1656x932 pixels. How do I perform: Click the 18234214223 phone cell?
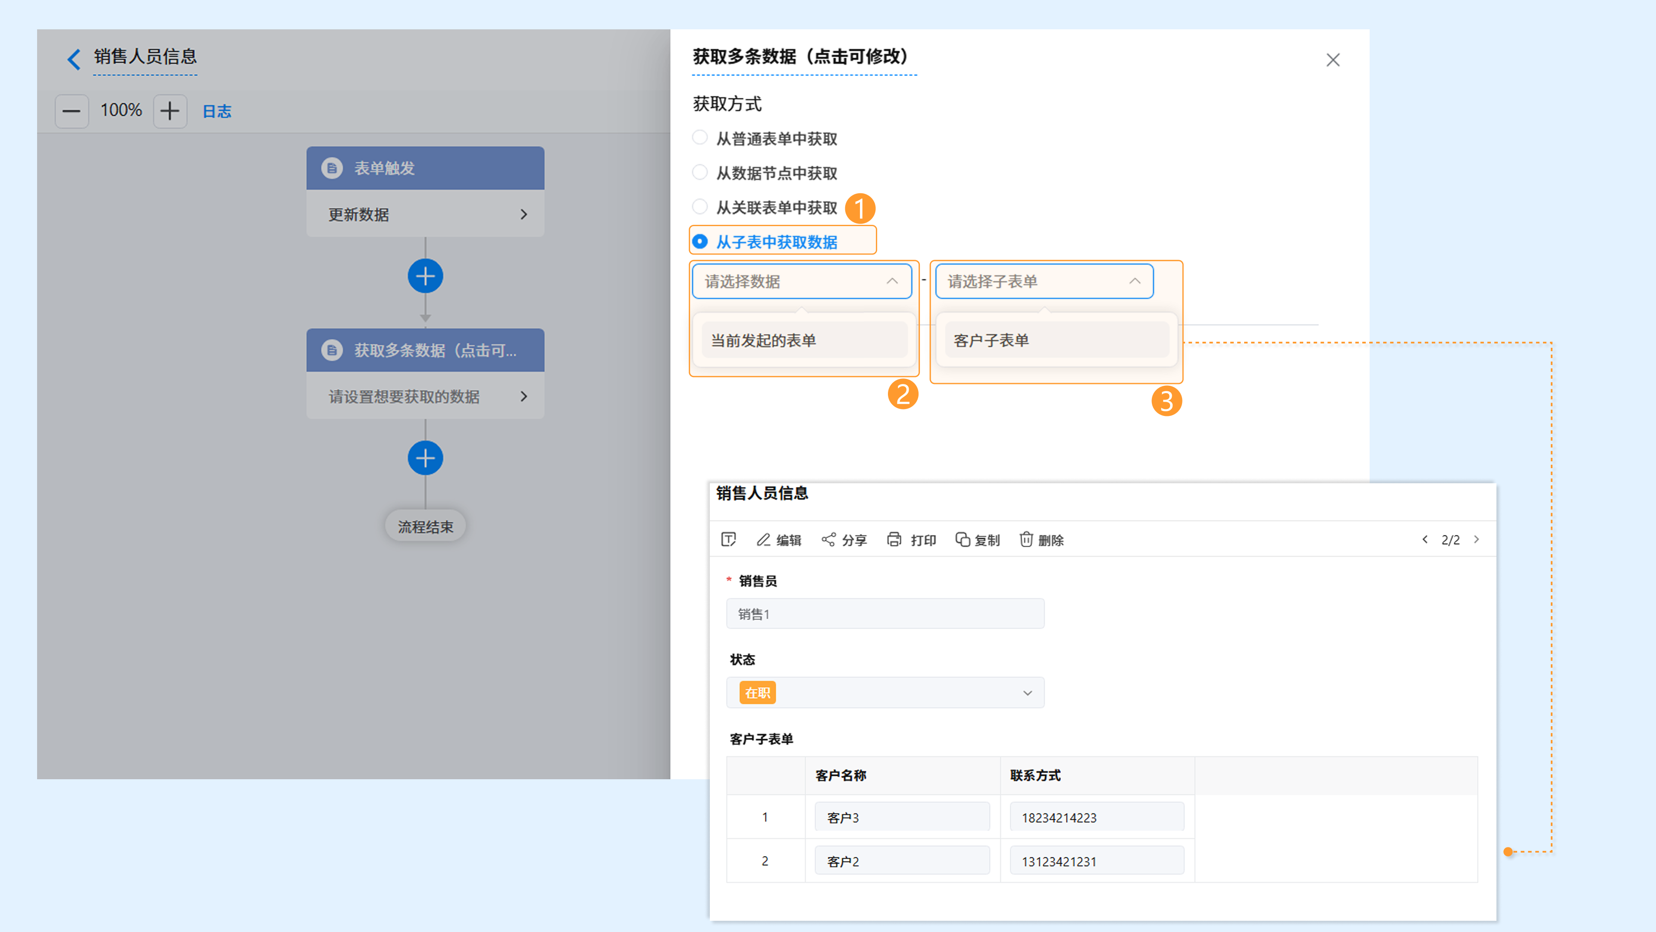point(1097,818)
